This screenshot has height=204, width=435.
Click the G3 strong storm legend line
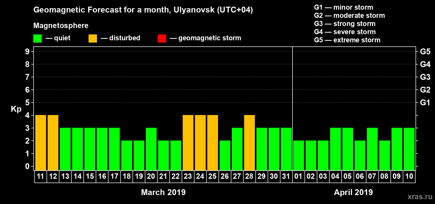(x=345, y=24)
